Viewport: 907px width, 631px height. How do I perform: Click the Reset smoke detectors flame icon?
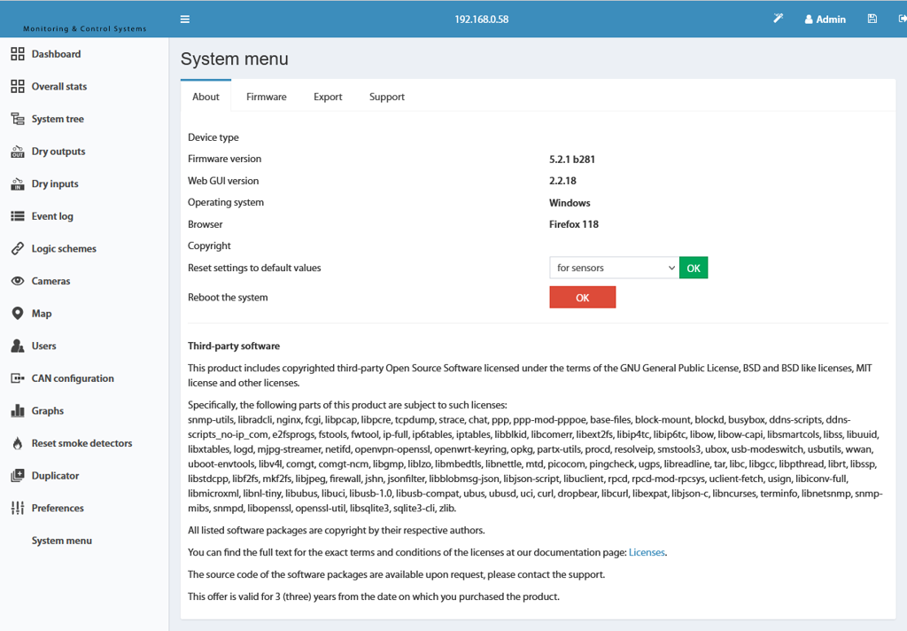click(18, 443)
